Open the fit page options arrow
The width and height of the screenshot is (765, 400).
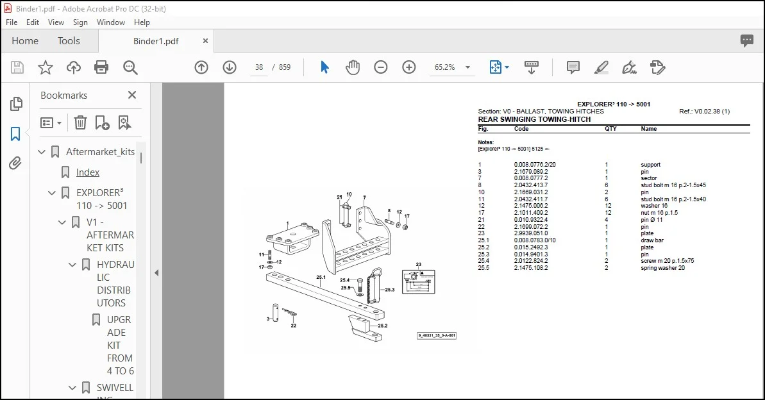coord(507,67)
